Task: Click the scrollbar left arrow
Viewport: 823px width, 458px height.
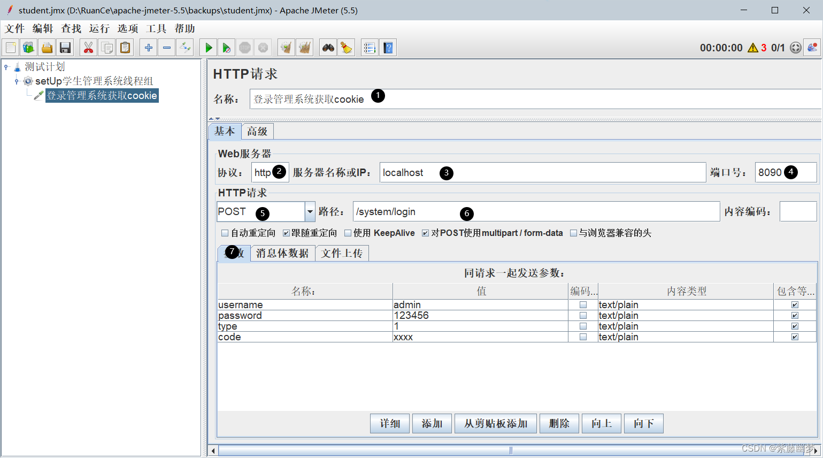Action: [x=213, y=451]
